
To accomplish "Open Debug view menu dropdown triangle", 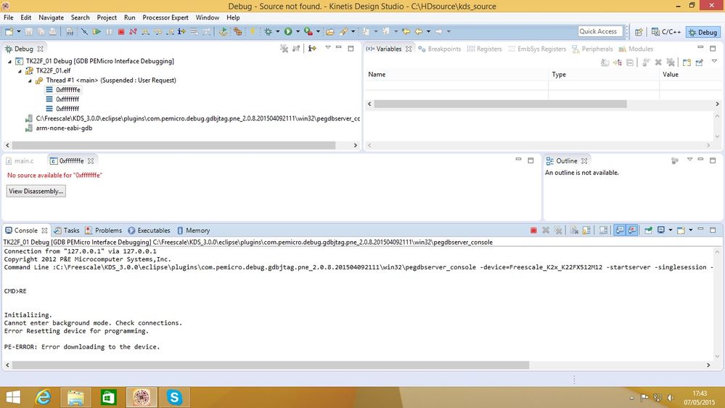I will pos(328,48).
